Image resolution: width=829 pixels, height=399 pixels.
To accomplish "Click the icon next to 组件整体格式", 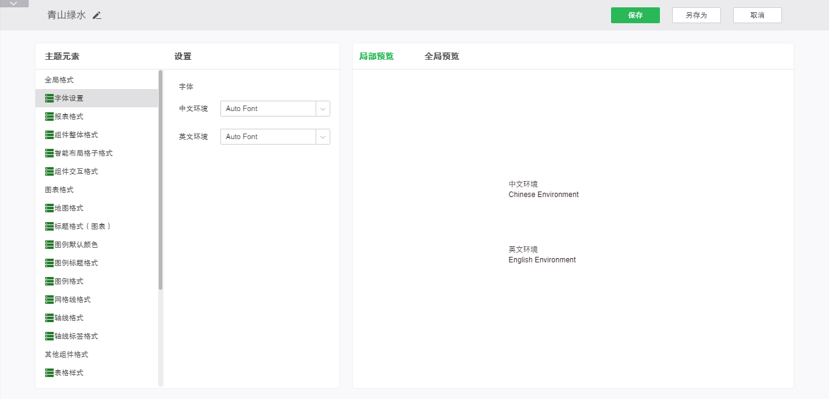I will pyautogui.click(x=49, y=135).
